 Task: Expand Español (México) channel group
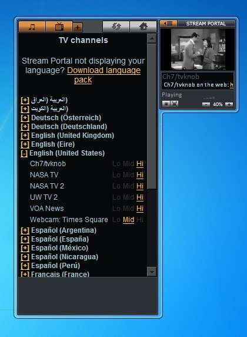[25, 248]
